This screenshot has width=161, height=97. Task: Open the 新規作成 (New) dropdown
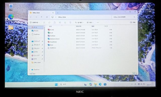point(34,22)
